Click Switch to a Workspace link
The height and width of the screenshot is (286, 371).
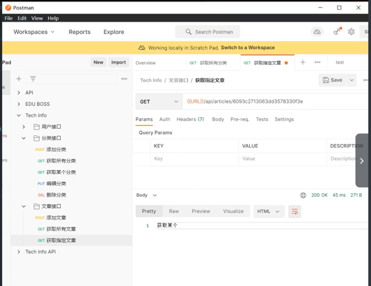click(x=248, y=47)
